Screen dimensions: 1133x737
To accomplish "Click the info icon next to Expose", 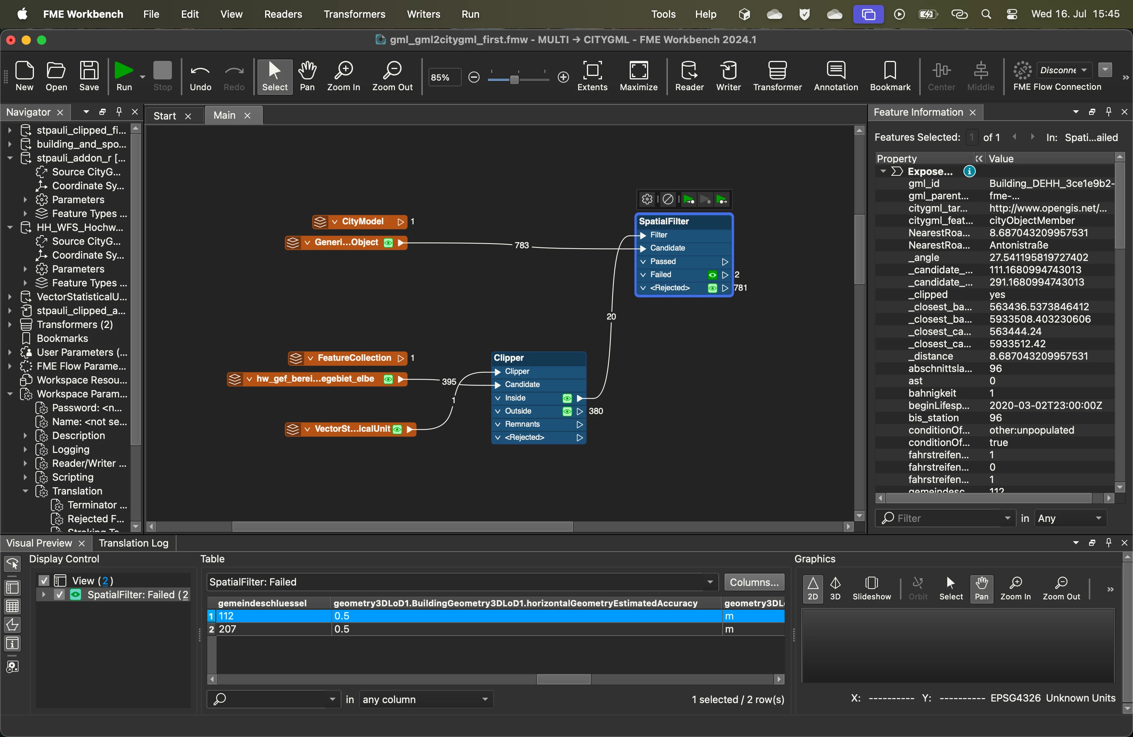I will (969, 172).
